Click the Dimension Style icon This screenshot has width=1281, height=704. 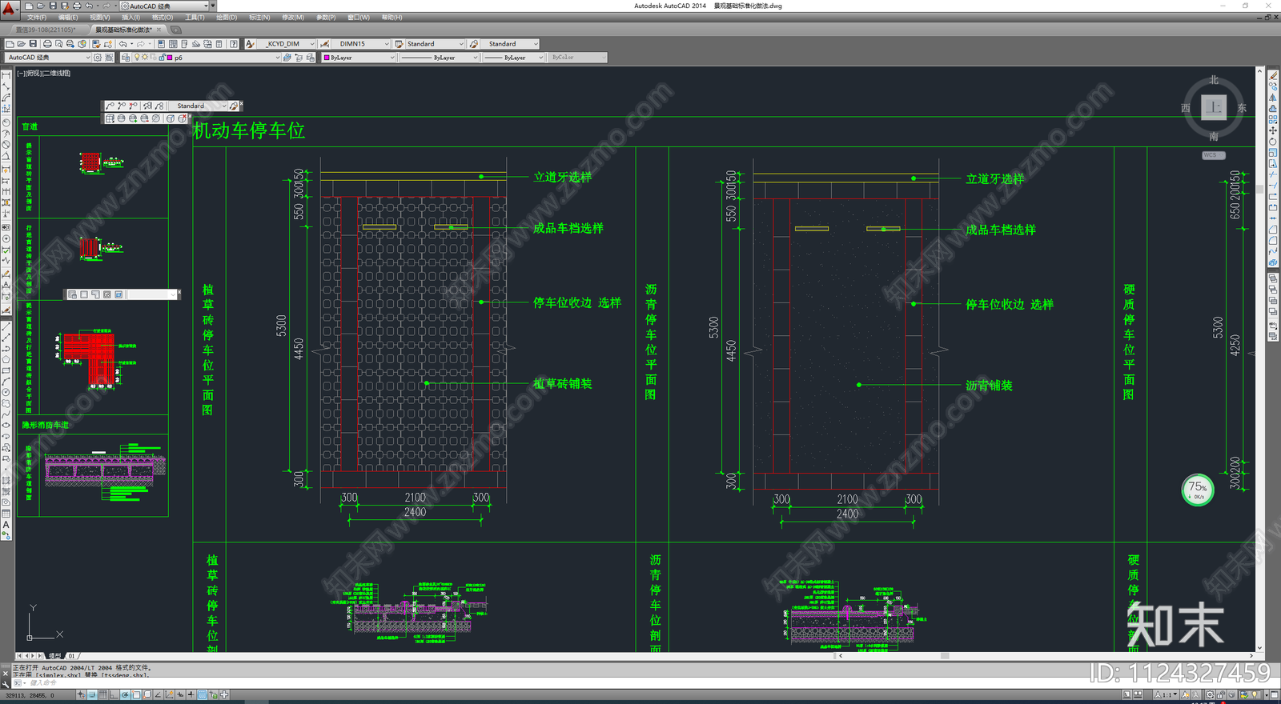(x=324, y=44)
